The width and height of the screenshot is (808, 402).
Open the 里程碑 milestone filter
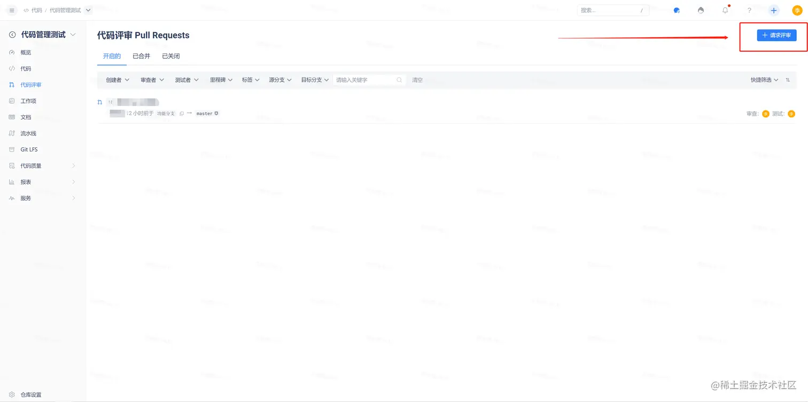pos(221,80)
